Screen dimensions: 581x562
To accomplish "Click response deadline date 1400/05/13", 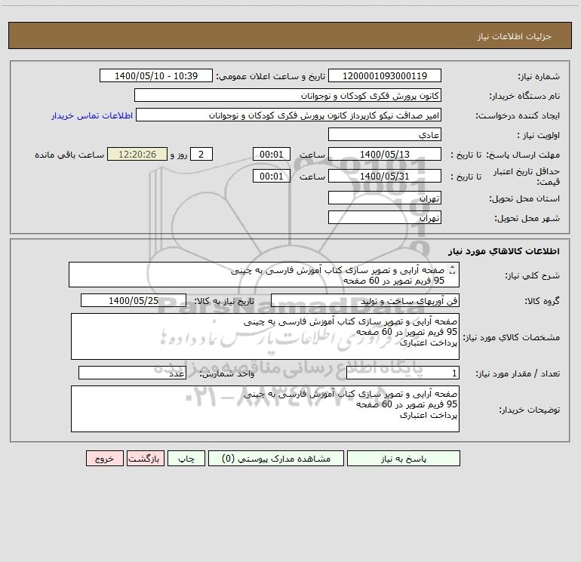I will [x=385, y=154].
